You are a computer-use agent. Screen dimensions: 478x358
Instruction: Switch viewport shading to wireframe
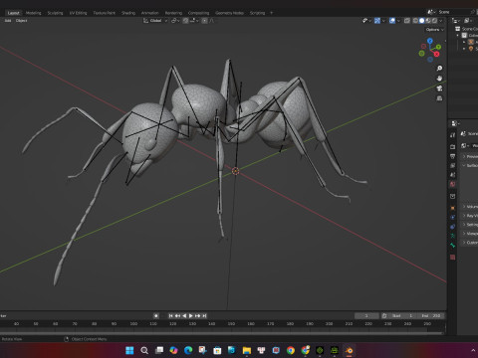(415, 21)
